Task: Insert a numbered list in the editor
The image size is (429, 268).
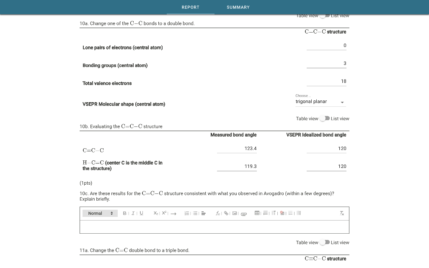Action: (186, 213)
